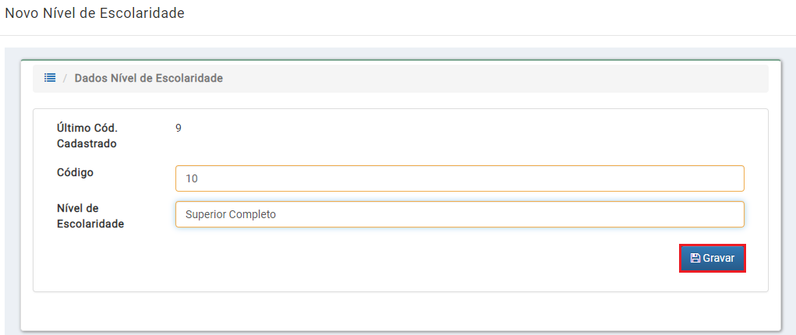Click the Último Cód. Cadastrado label
Viewport: 796px width, 335px height.
click(87, 136)
